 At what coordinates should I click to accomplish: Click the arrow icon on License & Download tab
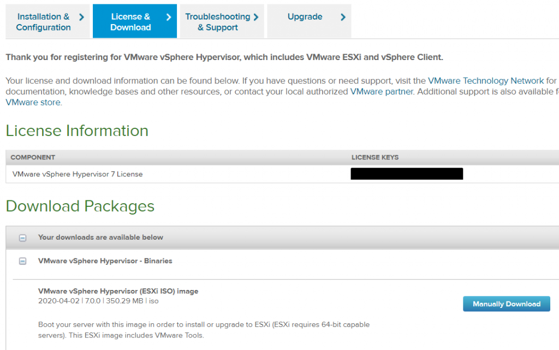point(169,16)
